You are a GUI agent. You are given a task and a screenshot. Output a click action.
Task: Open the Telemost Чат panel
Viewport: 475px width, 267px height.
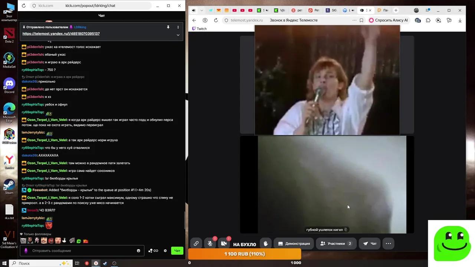(x=370, y=244)
